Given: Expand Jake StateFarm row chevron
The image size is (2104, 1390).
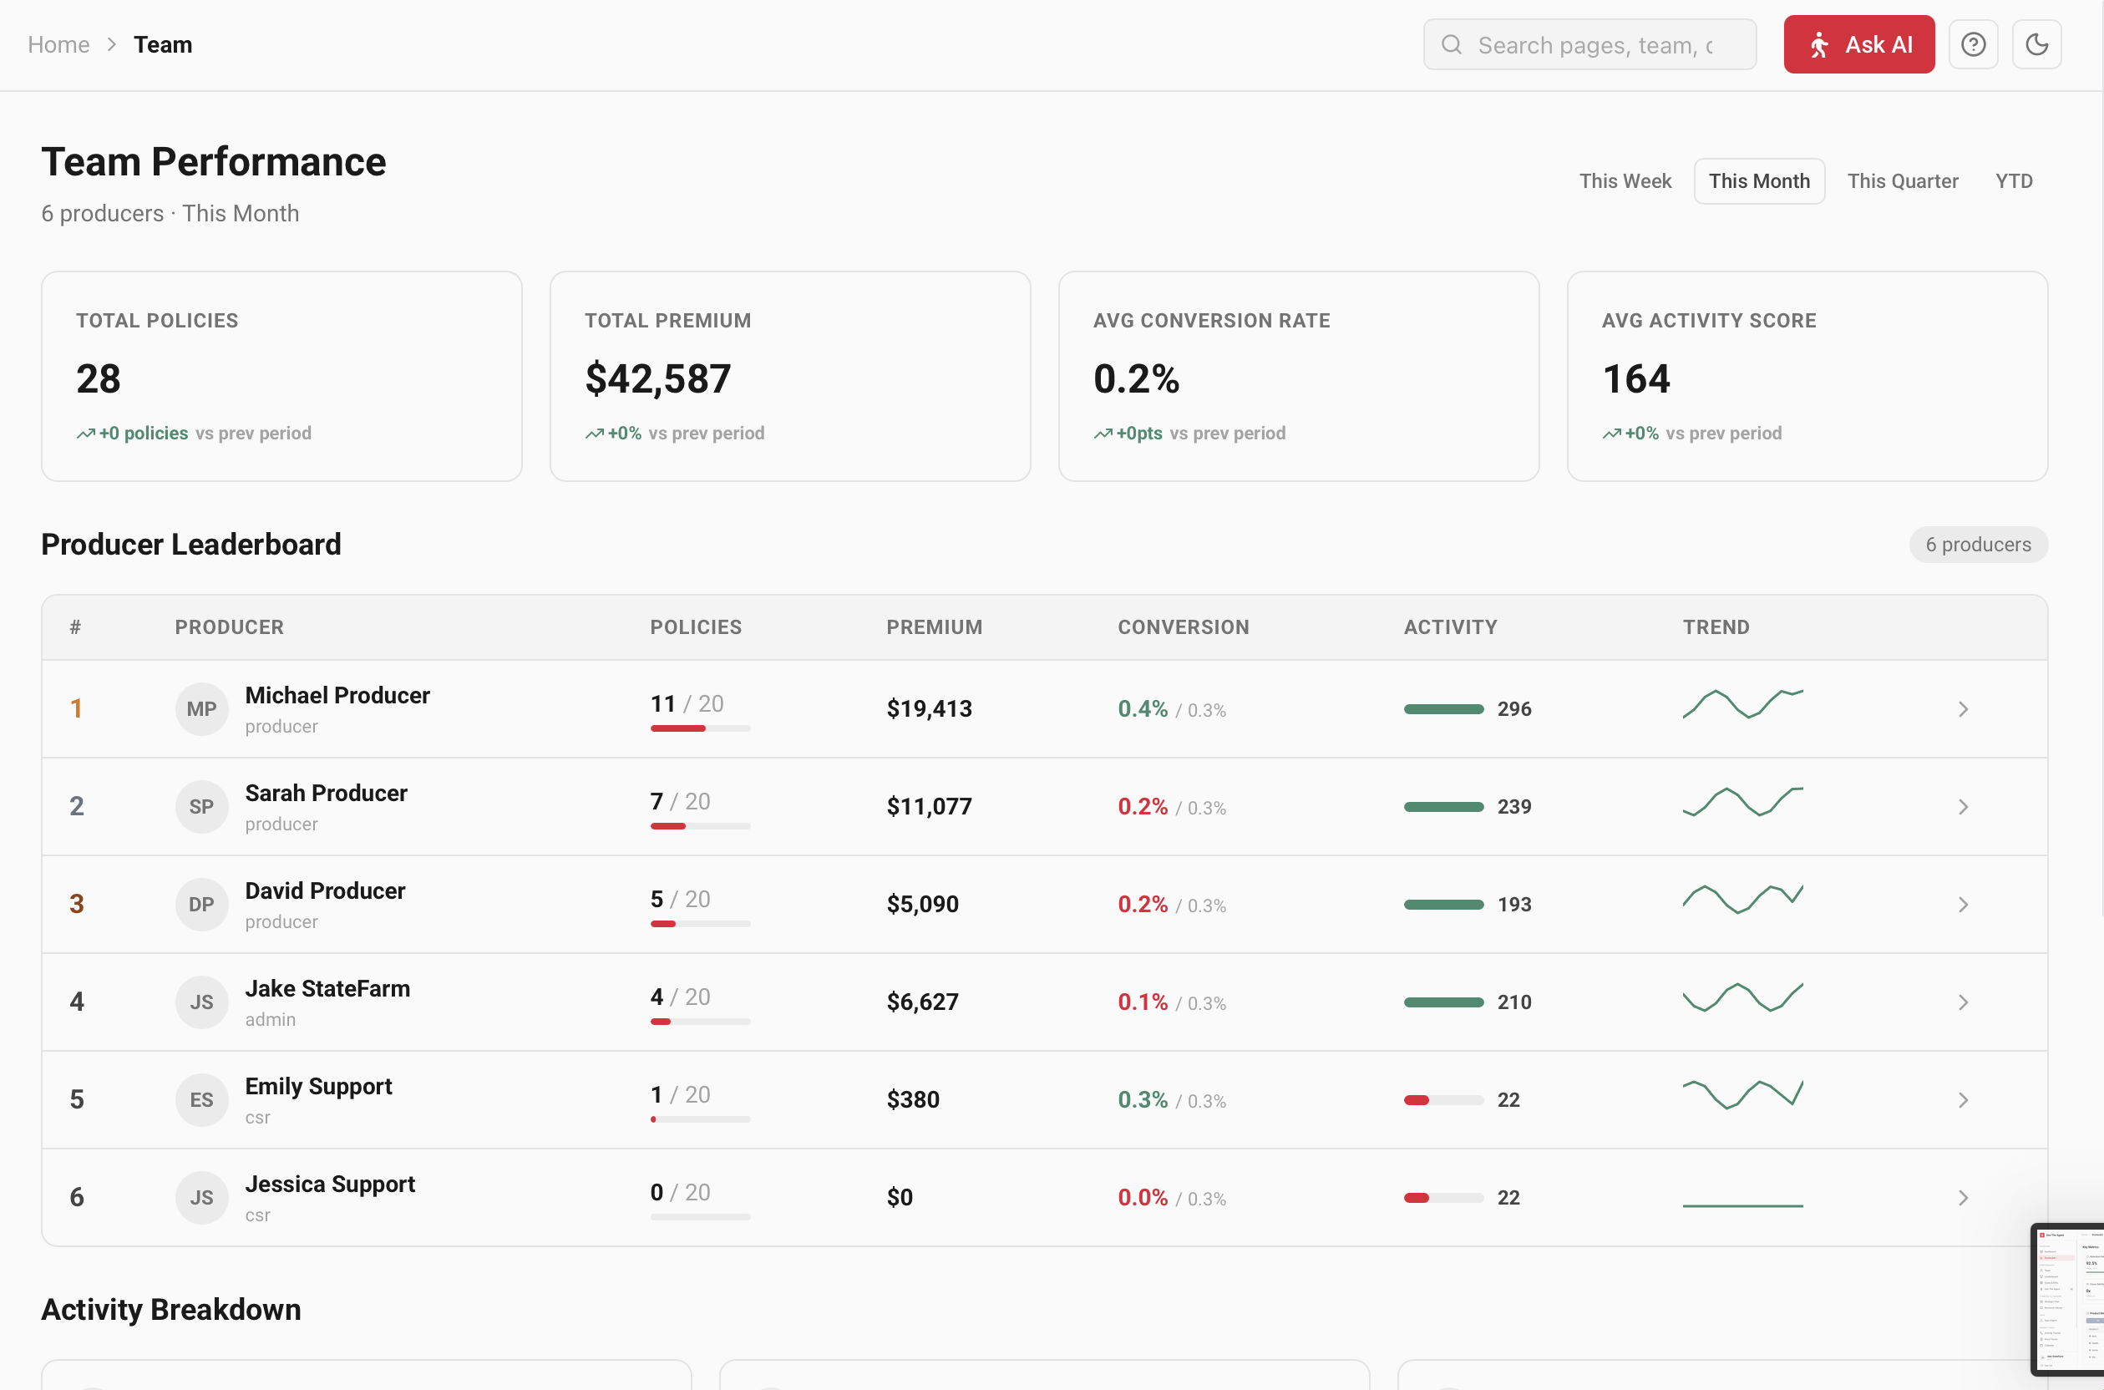Looking at the screenshot, I should (1963, 1002).
